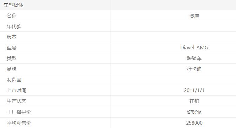Select the 名称 row label
The image size is (236, 128).
tap(12, 16)
